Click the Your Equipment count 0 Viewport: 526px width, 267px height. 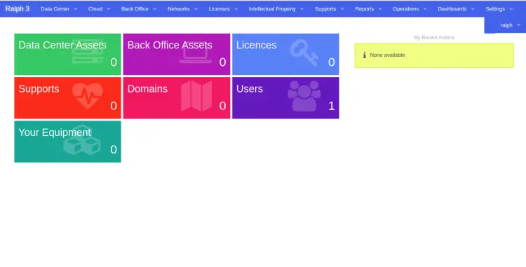[x=114, y=150]
